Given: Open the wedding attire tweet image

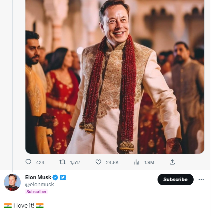Looking at the screenshot, I should tap(115, 77).
